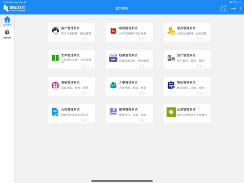The height and width of the screenshot is (183, 244).
Task: Open 人事管理系统 title
Action: pos(128,82)
